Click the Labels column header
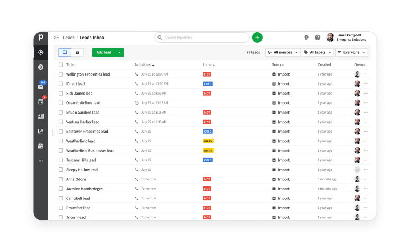The width and height of the screenshot is (410, 252). (209, 64)
